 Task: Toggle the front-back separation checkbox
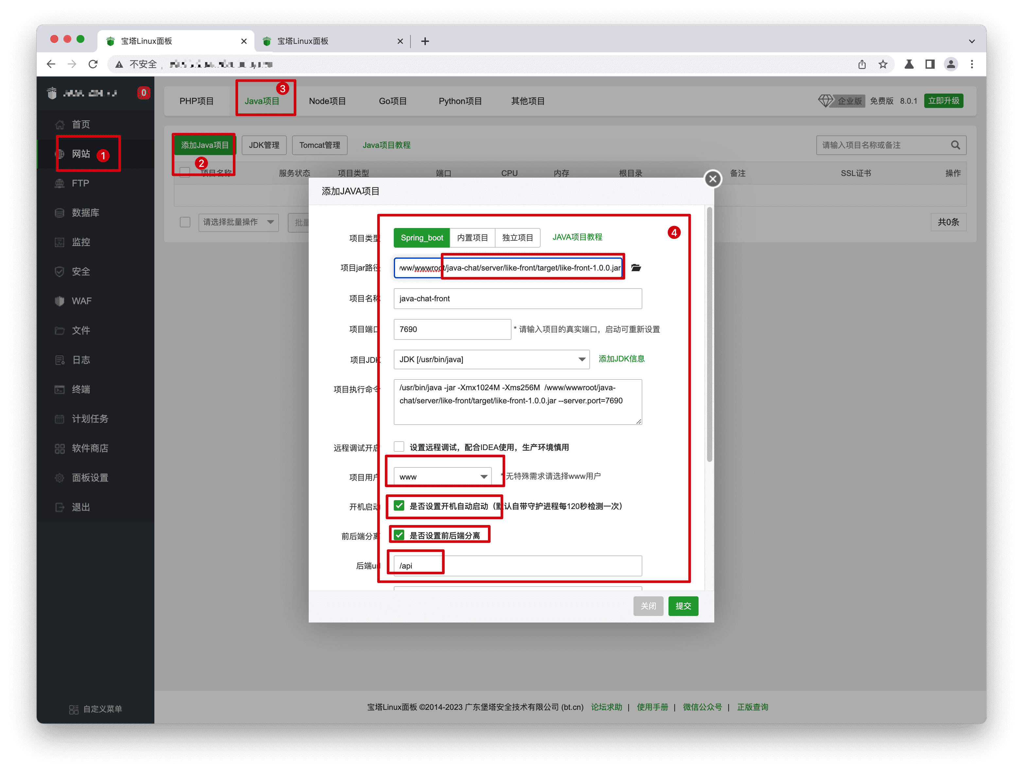399,535
